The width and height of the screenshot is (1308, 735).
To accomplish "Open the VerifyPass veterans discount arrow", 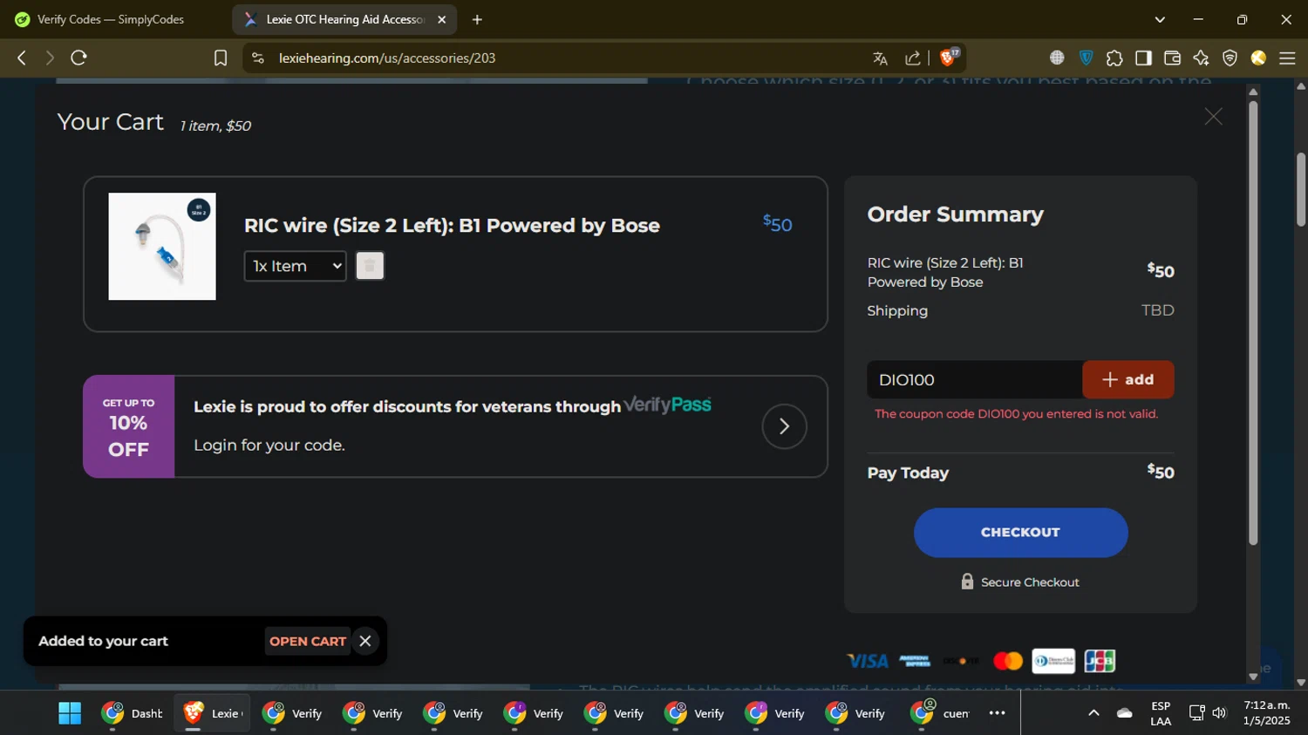I will point(784,426).
